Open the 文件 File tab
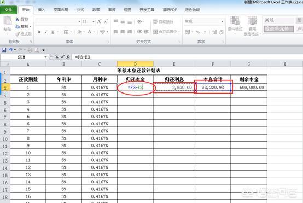Screen dimensions: 303x203 click(x=8, y=10)
